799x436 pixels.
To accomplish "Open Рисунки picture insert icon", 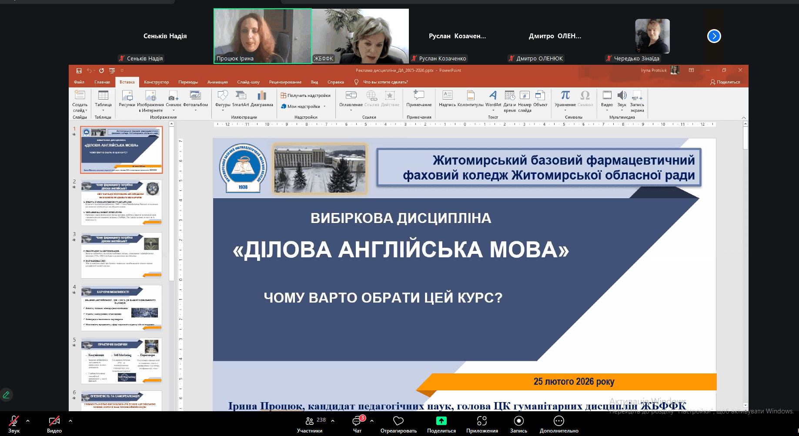I will click(127, 99).
